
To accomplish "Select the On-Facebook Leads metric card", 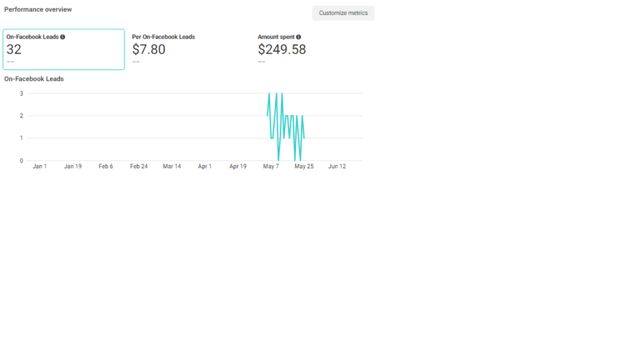I will coord(63,49).
